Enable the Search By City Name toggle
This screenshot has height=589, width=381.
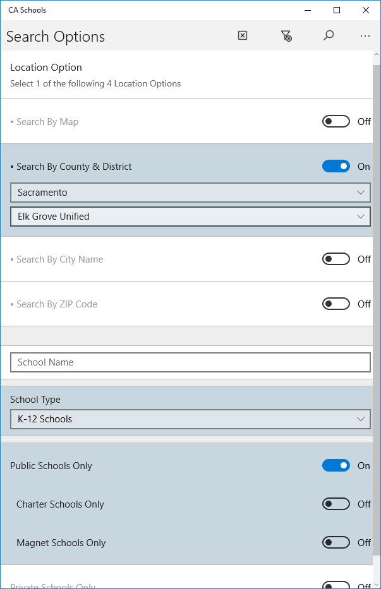336,259
